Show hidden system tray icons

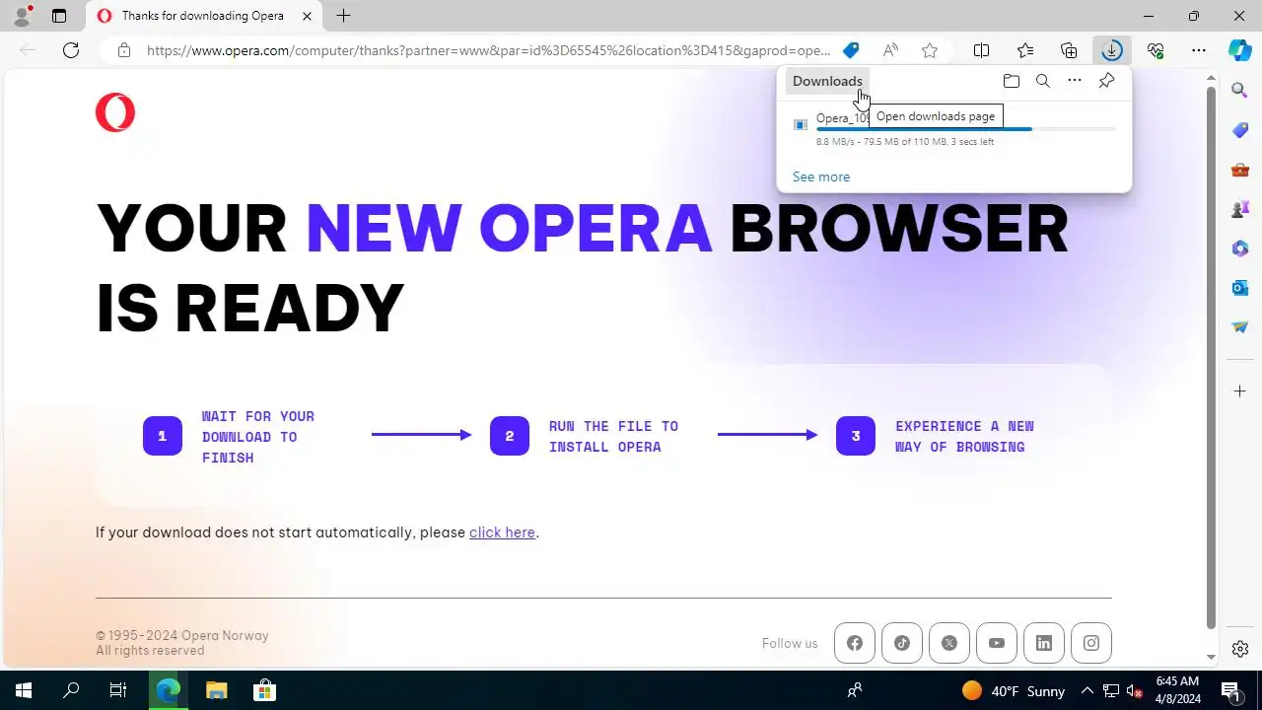(x=1087, y=690)
